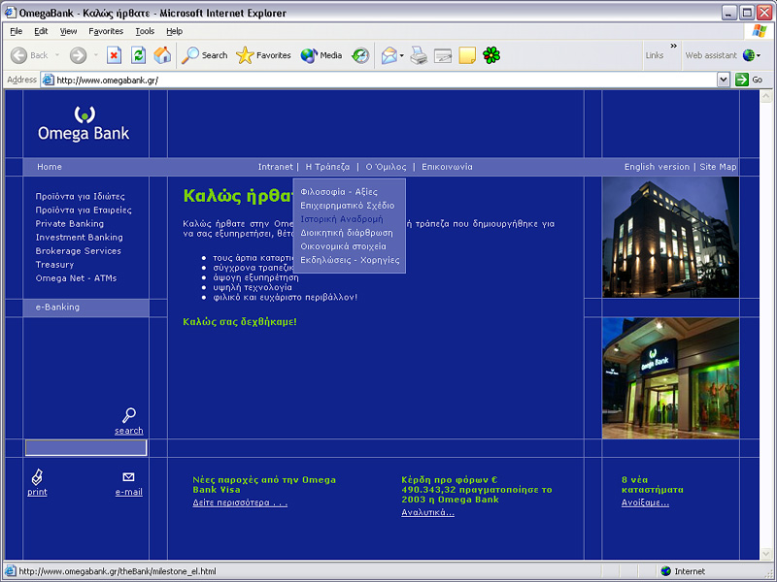Screen dimensions: 777x582
Task: Click the Ανοίξαμε link
Action: [x=645, y=502]
